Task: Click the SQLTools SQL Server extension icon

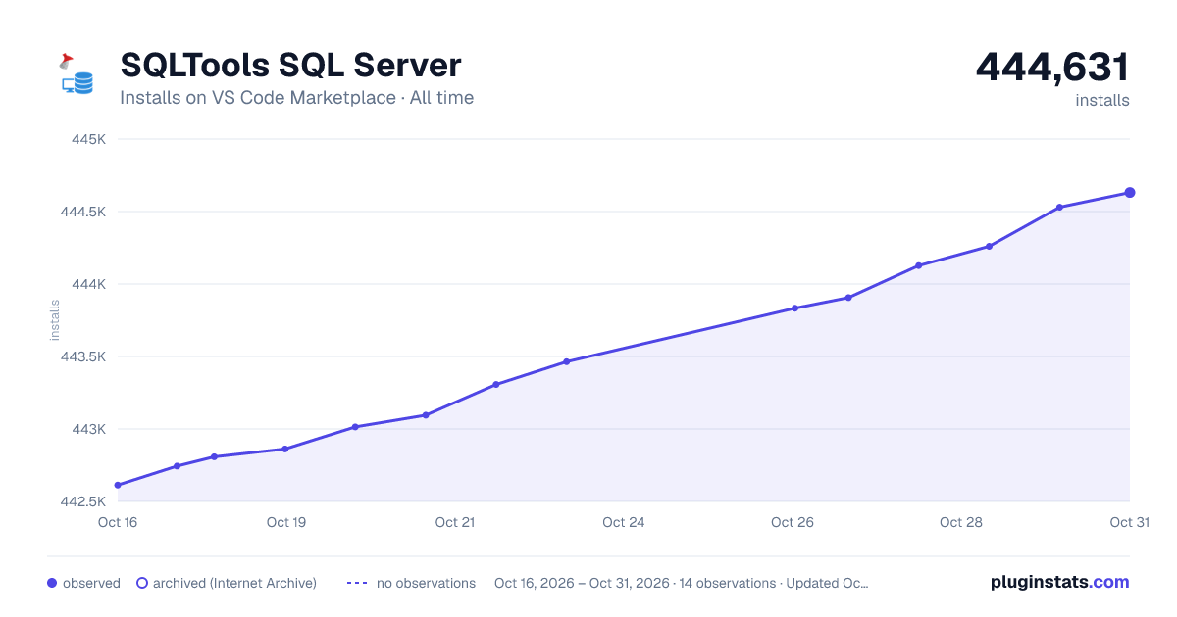Action: [77, 74]
